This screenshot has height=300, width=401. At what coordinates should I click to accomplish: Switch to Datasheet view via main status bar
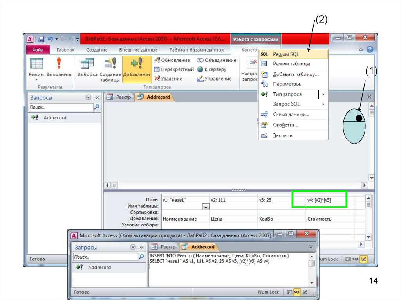pos(348,259)
